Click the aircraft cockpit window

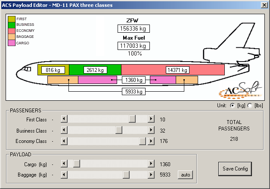pyautogui.click(x=27, y=69)
